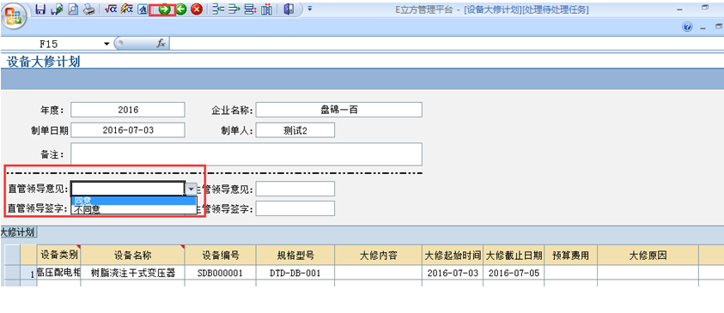Click the 主管领导意见 input field
The height and width of the screenshot is (313, 724).
(x=295, y=189)
